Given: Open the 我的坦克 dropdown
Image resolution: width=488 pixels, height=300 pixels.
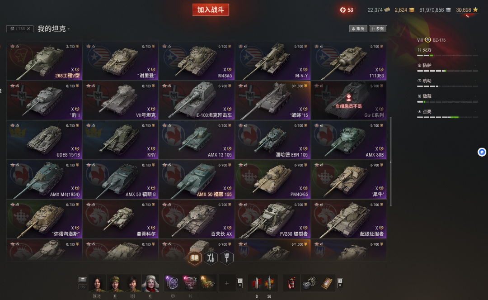Looking at the screenshot, I should coord(53,29).
